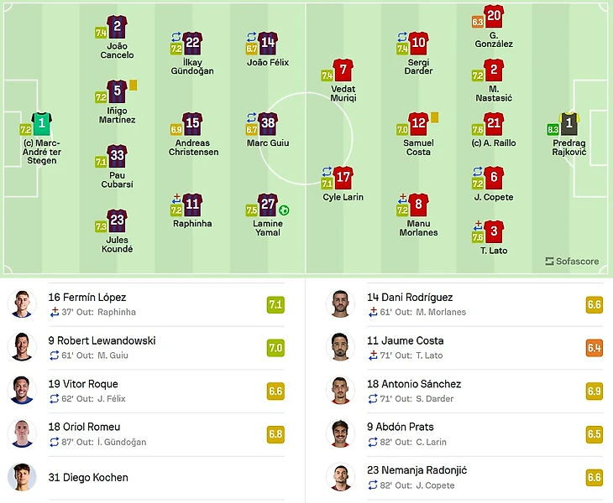Click G. González's 6.3 rating badge
The height and width of the screenshot is (503, 613).
pos(477,22)
